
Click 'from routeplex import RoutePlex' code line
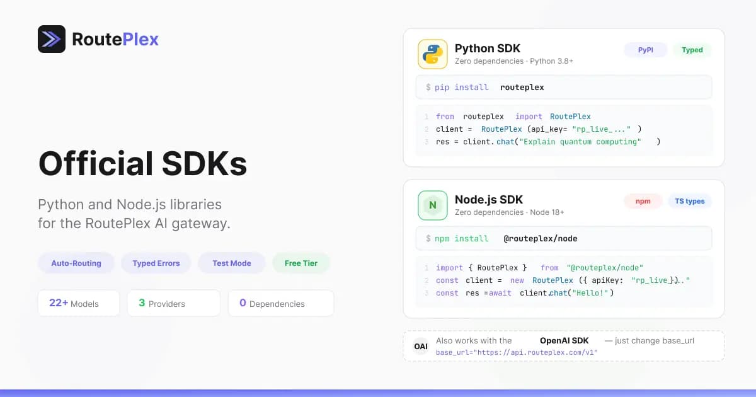point(513,117)
